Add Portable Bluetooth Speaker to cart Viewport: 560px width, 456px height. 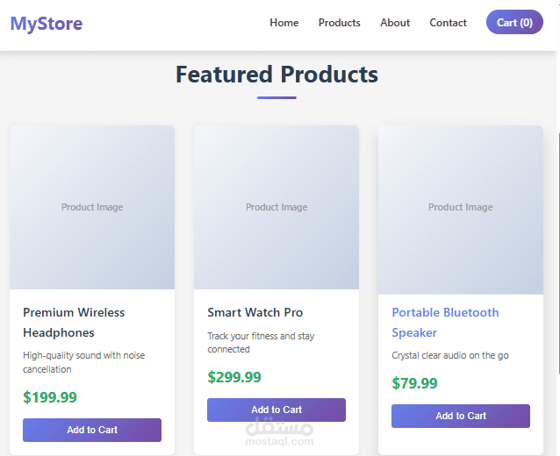click(x=461, y=416)
